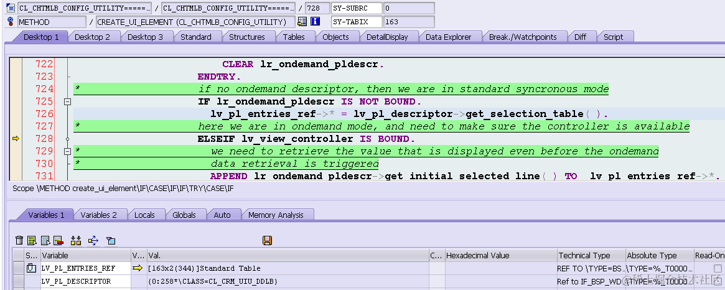The width and height of the screenshot is (725, 290).
Task: Click the METHOD event type field
Action: (51, 22)
